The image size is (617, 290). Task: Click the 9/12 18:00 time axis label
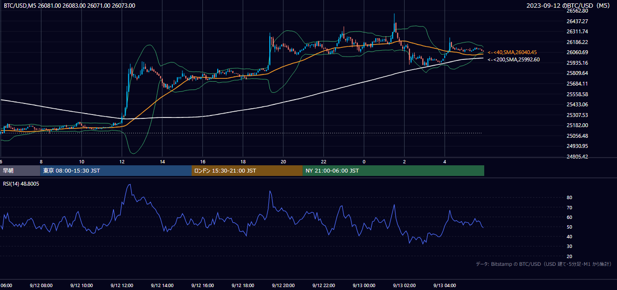243,286
